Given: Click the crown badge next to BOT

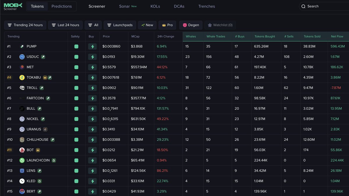Looking at the screenshot, I should [x=38, y=150].
